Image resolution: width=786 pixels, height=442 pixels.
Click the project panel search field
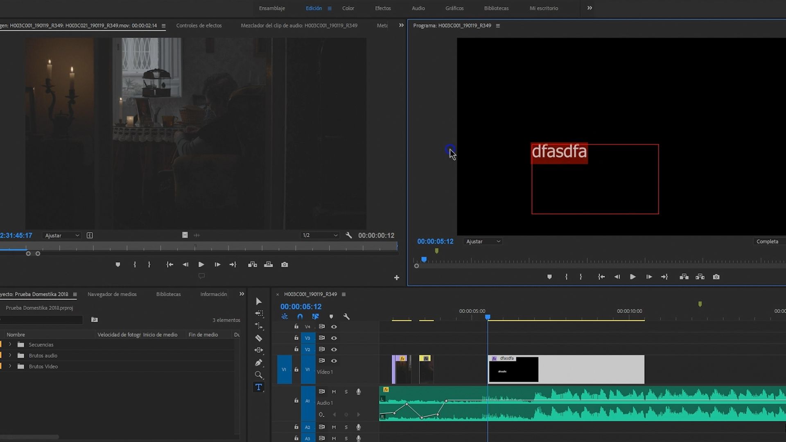(41, 320)
